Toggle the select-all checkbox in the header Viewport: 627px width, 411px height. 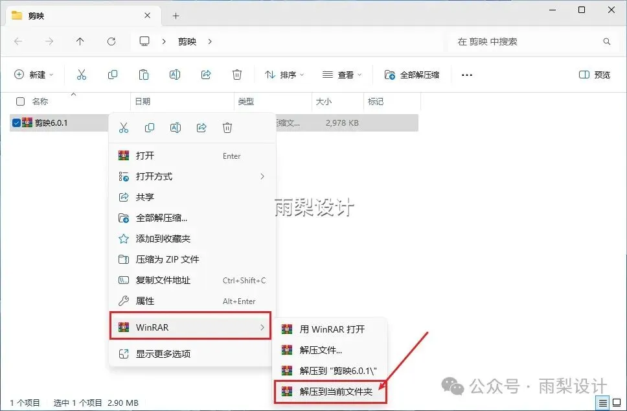20,101
